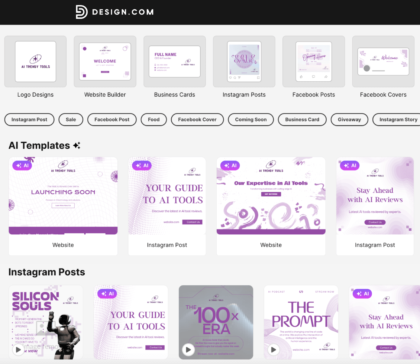This screenshot has width=420, height=364.
Task: Open the Logo Designs category
Action: (x=35, y=67)
